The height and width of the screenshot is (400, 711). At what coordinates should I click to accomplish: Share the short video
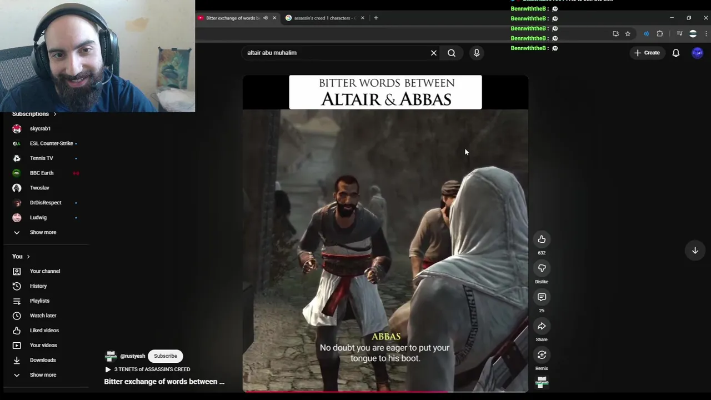542,326
